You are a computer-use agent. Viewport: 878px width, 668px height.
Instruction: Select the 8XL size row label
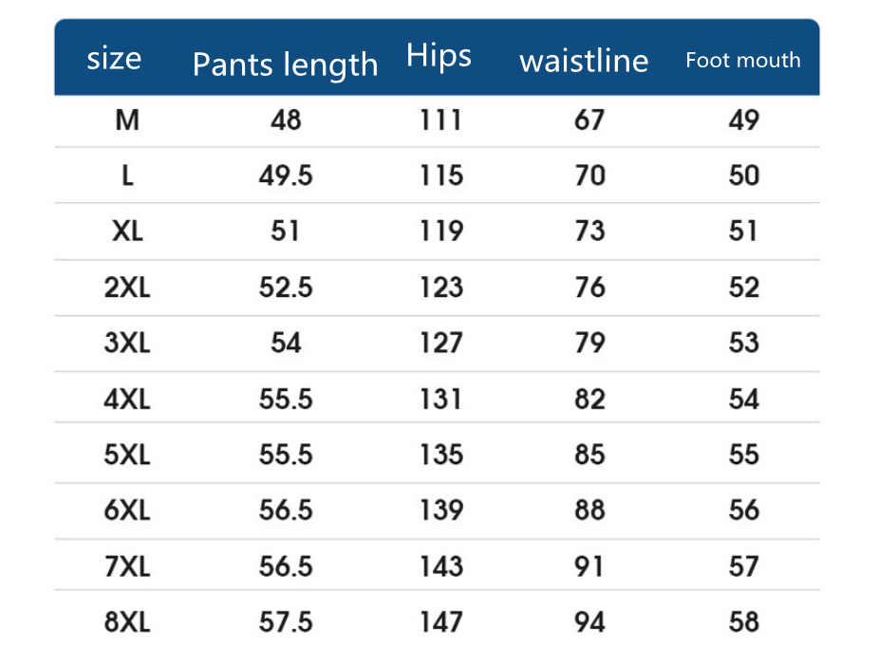click(x=127, y=622)
